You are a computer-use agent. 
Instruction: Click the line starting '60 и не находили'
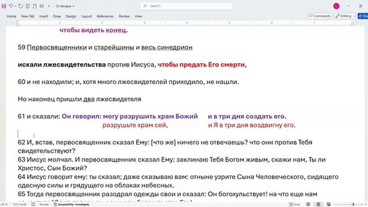click(128, 82)
